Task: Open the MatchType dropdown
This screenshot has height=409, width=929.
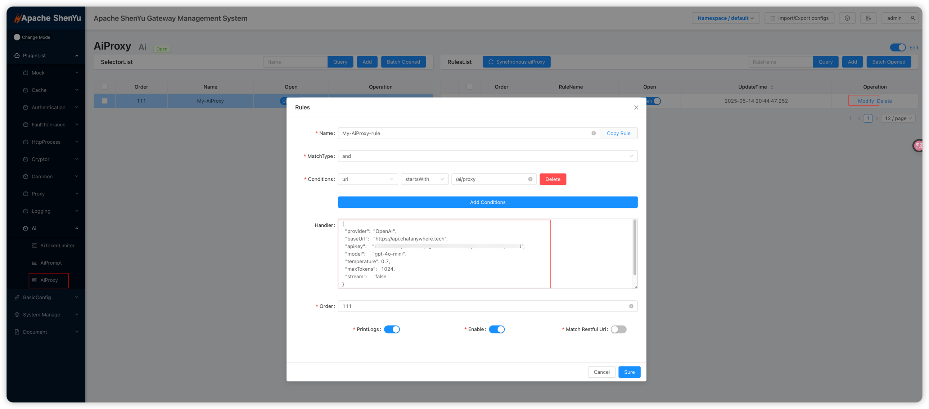Action: (x=487, y=156)
